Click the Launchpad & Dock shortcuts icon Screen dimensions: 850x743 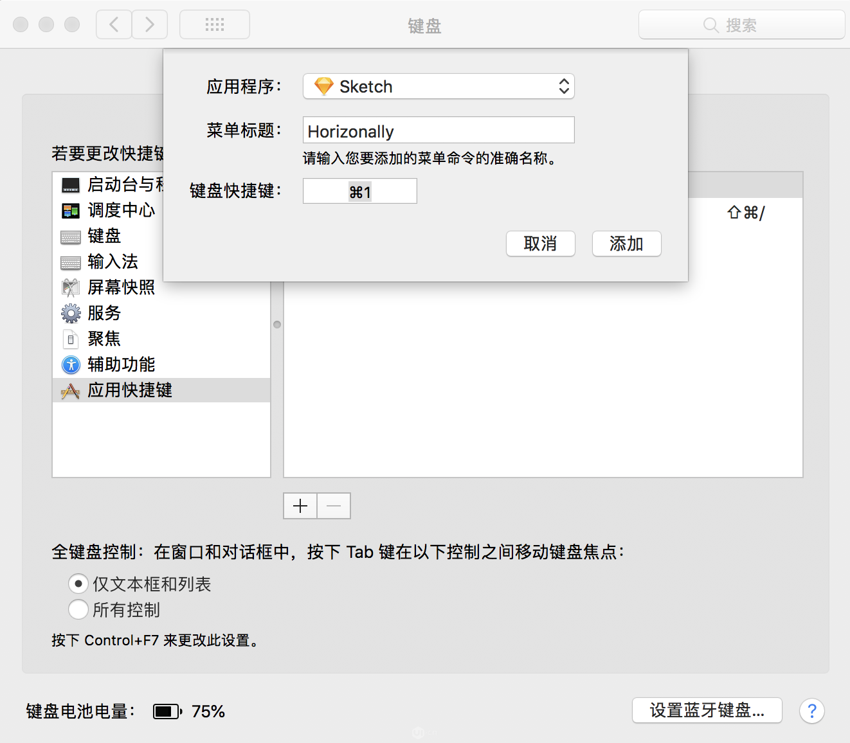(x=71, y=185)
